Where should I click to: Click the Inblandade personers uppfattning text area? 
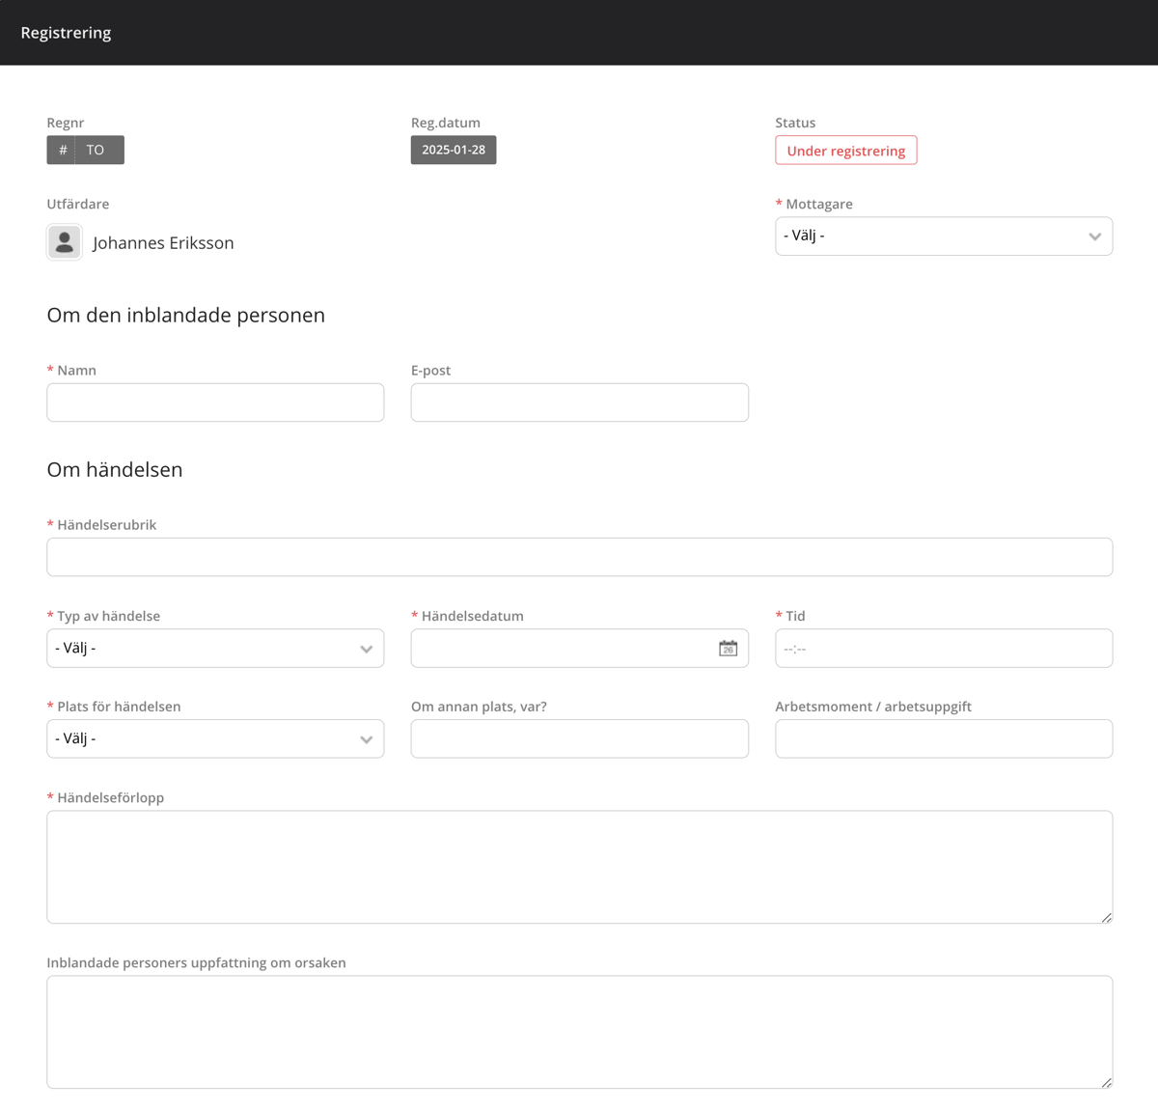pos(579,1032)
